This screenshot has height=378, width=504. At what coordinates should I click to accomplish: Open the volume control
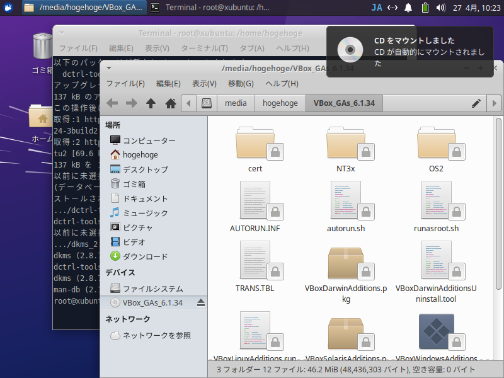pyautogui.click(x=440, y=8)
